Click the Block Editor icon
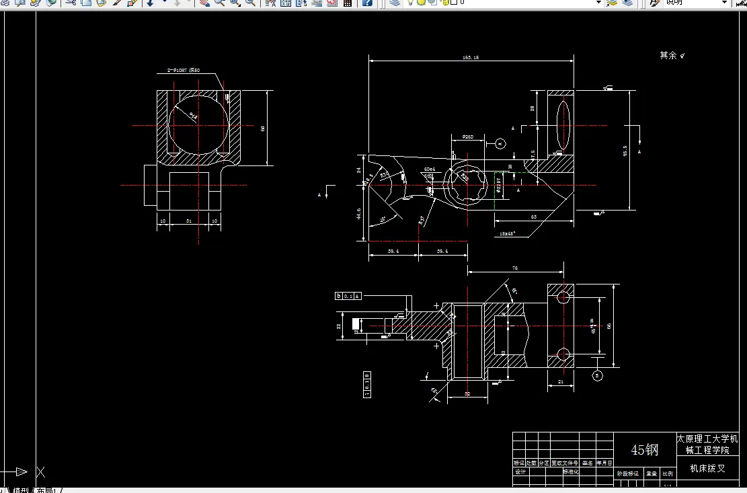Image resolution: width=747 pixels, height=493 pixels. (132, 3)
